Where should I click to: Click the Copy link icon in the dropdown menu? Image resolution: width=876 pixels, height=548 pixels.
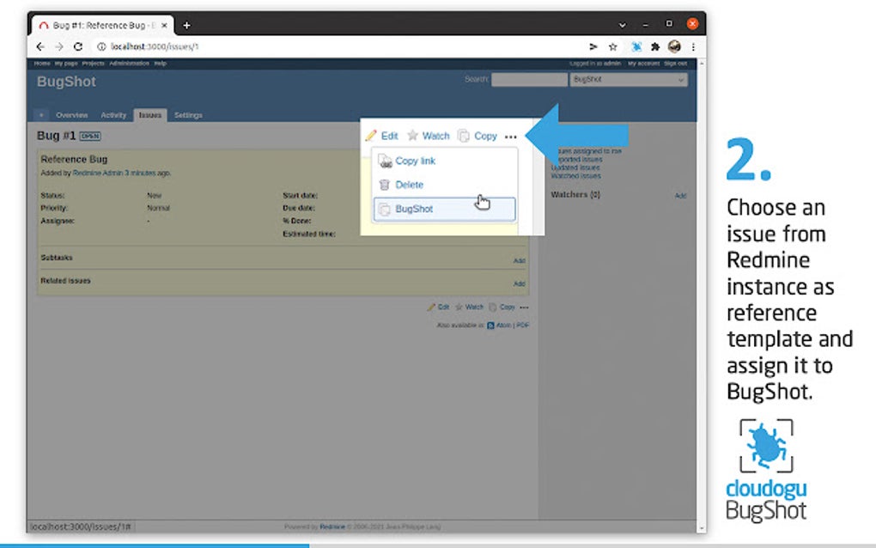(x=383, y=161)
